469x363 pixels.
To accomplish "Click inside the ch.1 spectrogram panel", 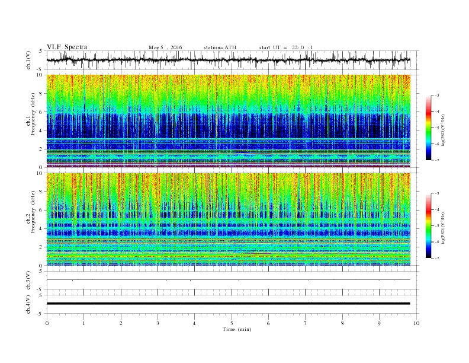I will [229, 121].
